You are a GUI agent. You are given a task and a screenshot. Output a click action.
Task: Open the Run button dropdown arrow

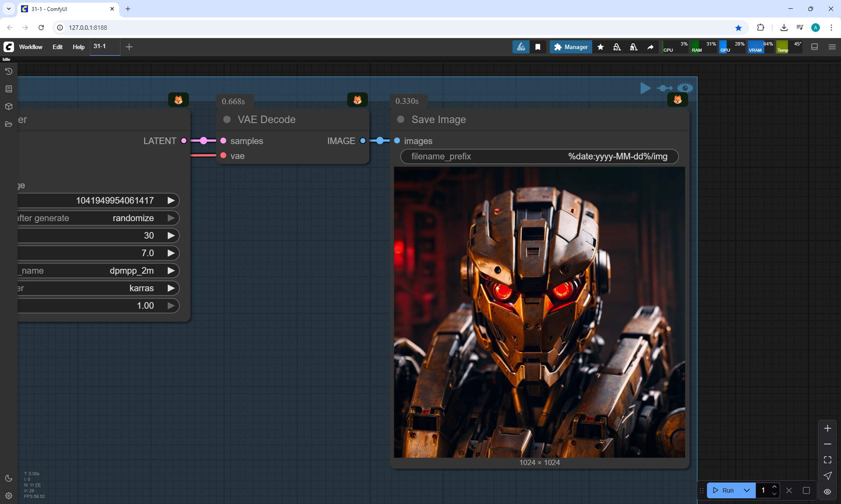[x=747, y=490]
